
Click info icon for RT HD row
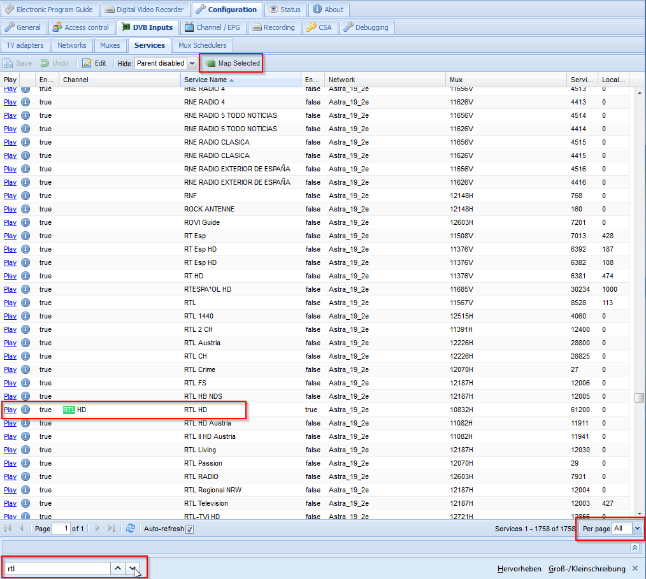click(x=25, y=276)
